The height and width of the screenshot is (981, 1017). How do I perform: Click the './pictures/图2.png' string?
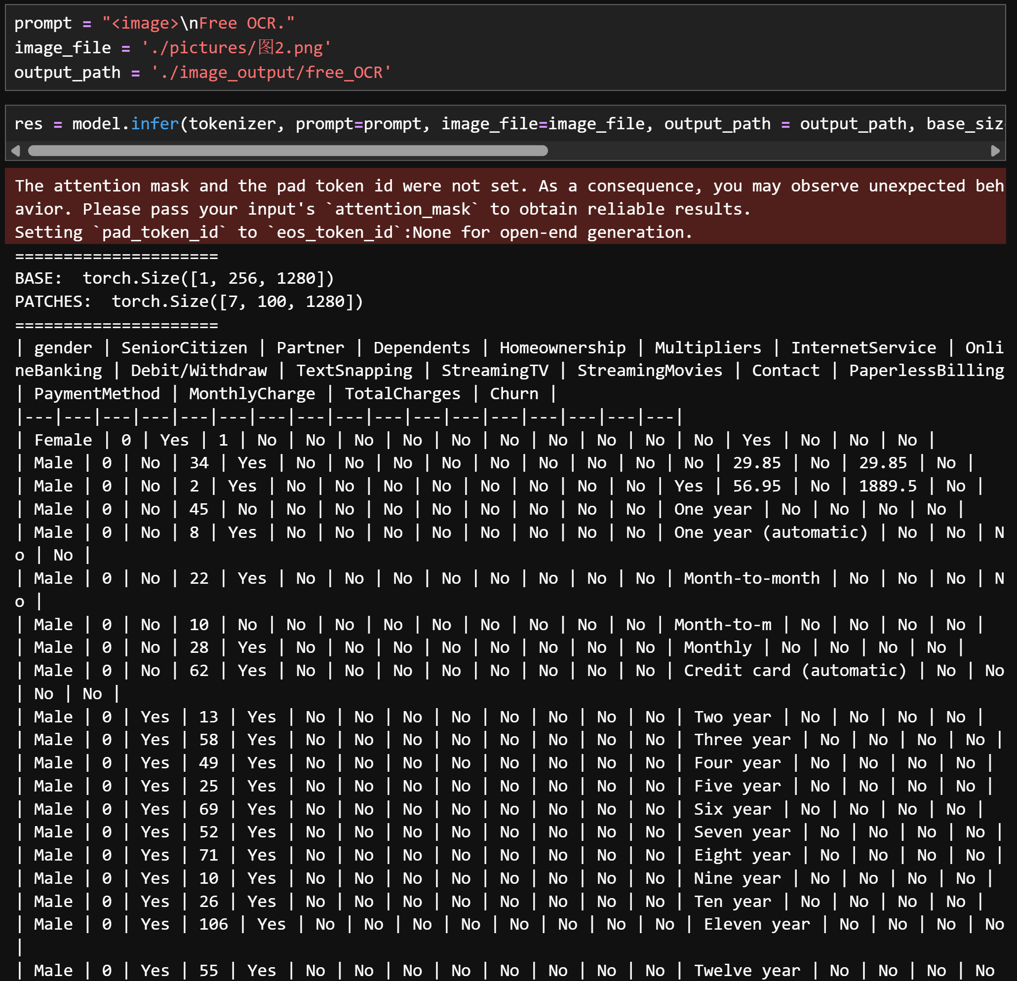point(236,48)
